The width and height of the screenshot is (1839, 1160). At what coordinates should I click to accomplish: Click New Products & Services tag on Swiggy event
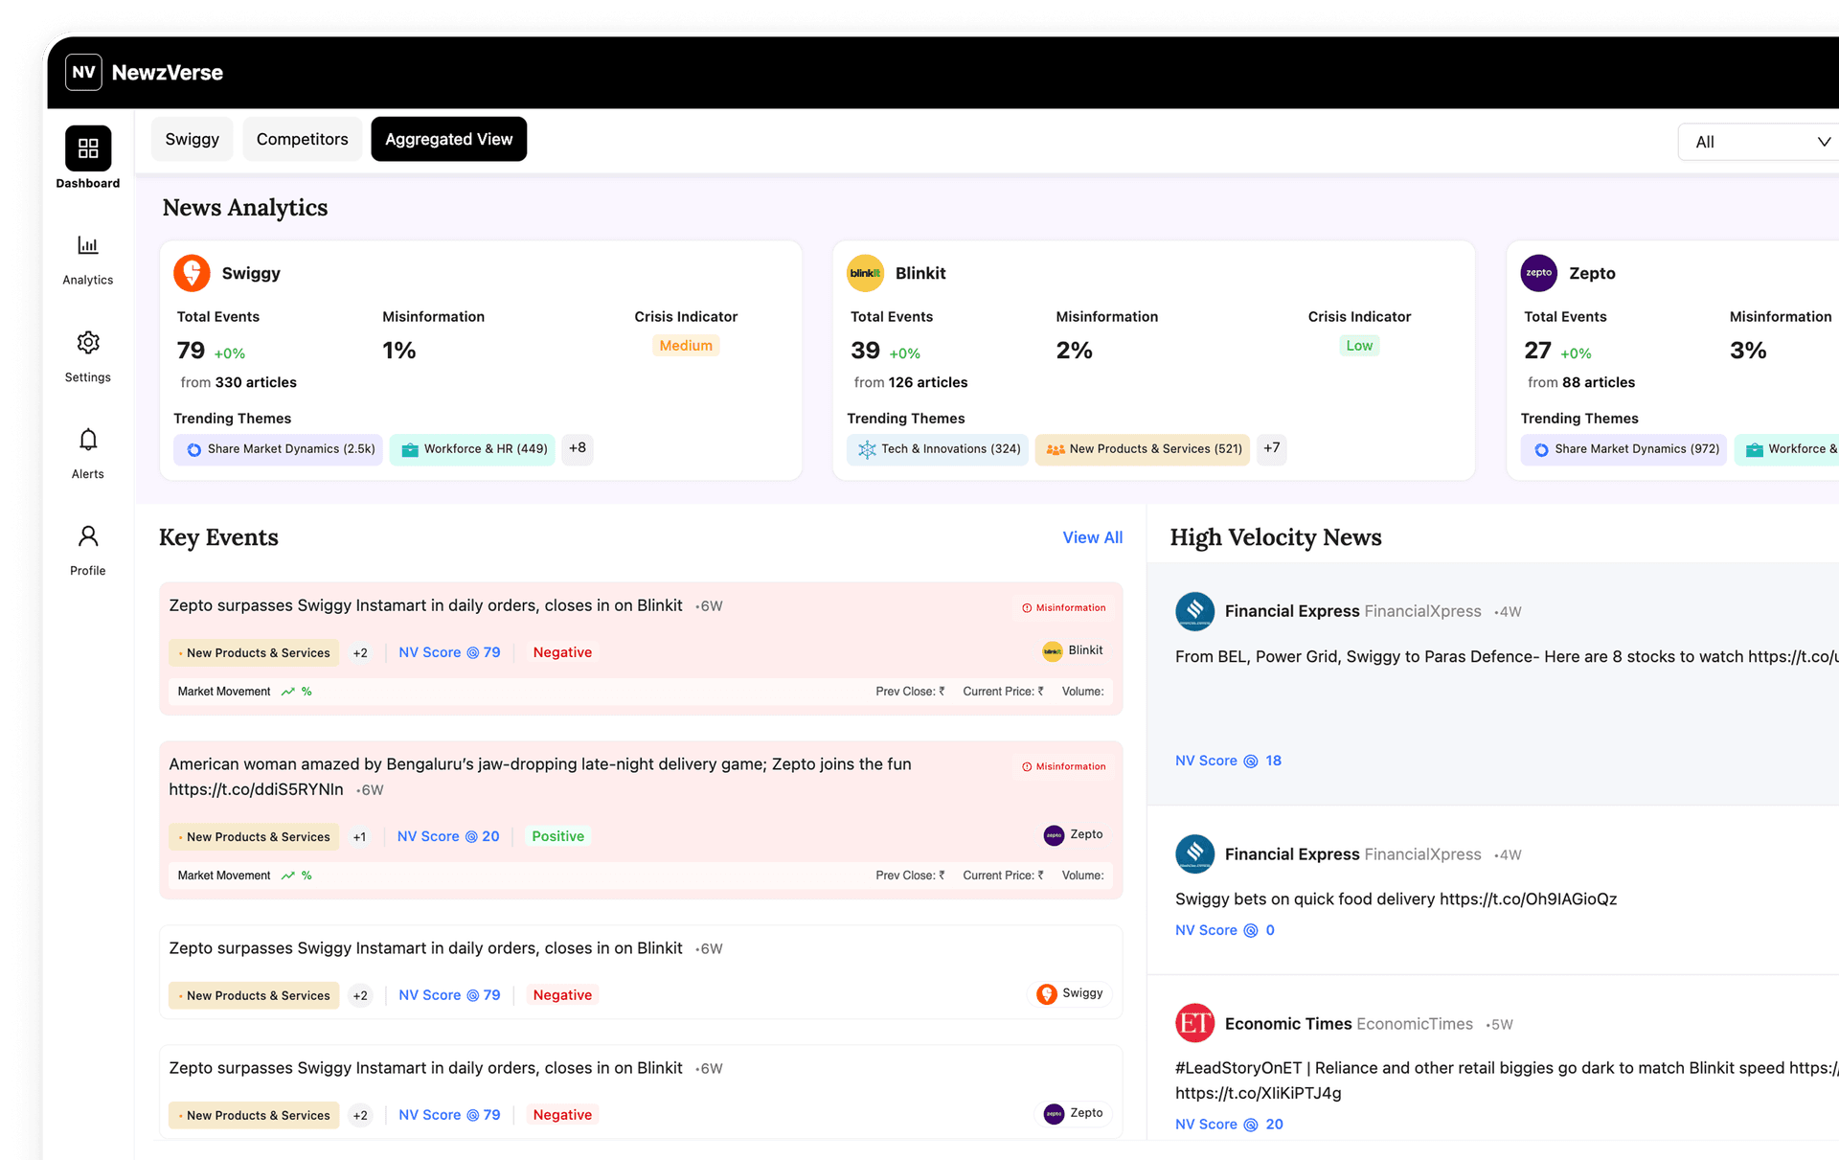tap(254, 996)
